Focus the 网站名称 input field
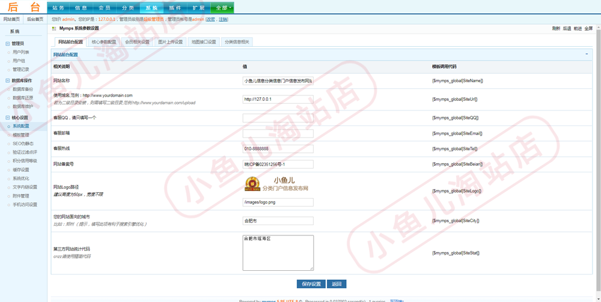Viewport: 601px width, 302px height. coord(278,81)
